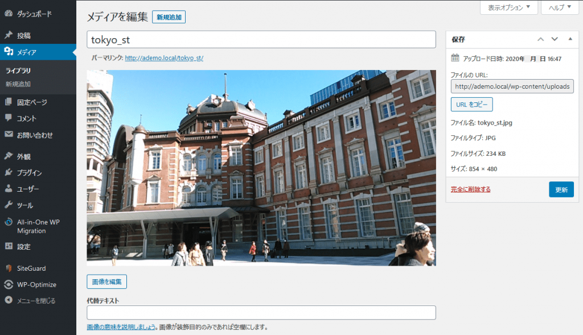
Task: Open 新規追加 submenu under メディア
Action: [18, 84]
